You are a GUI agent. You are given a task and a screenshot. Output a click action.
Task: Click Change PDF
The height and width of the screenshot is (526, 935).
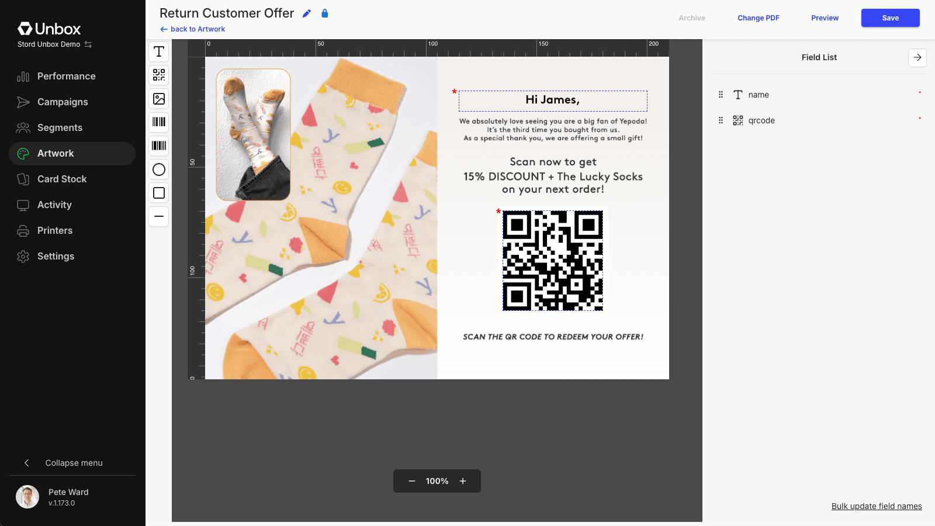[759, 18]
